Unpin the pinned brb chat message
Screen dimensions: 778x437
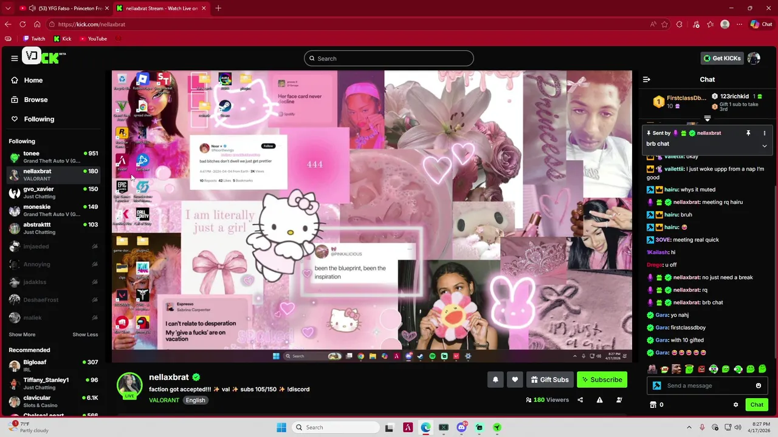748,133
